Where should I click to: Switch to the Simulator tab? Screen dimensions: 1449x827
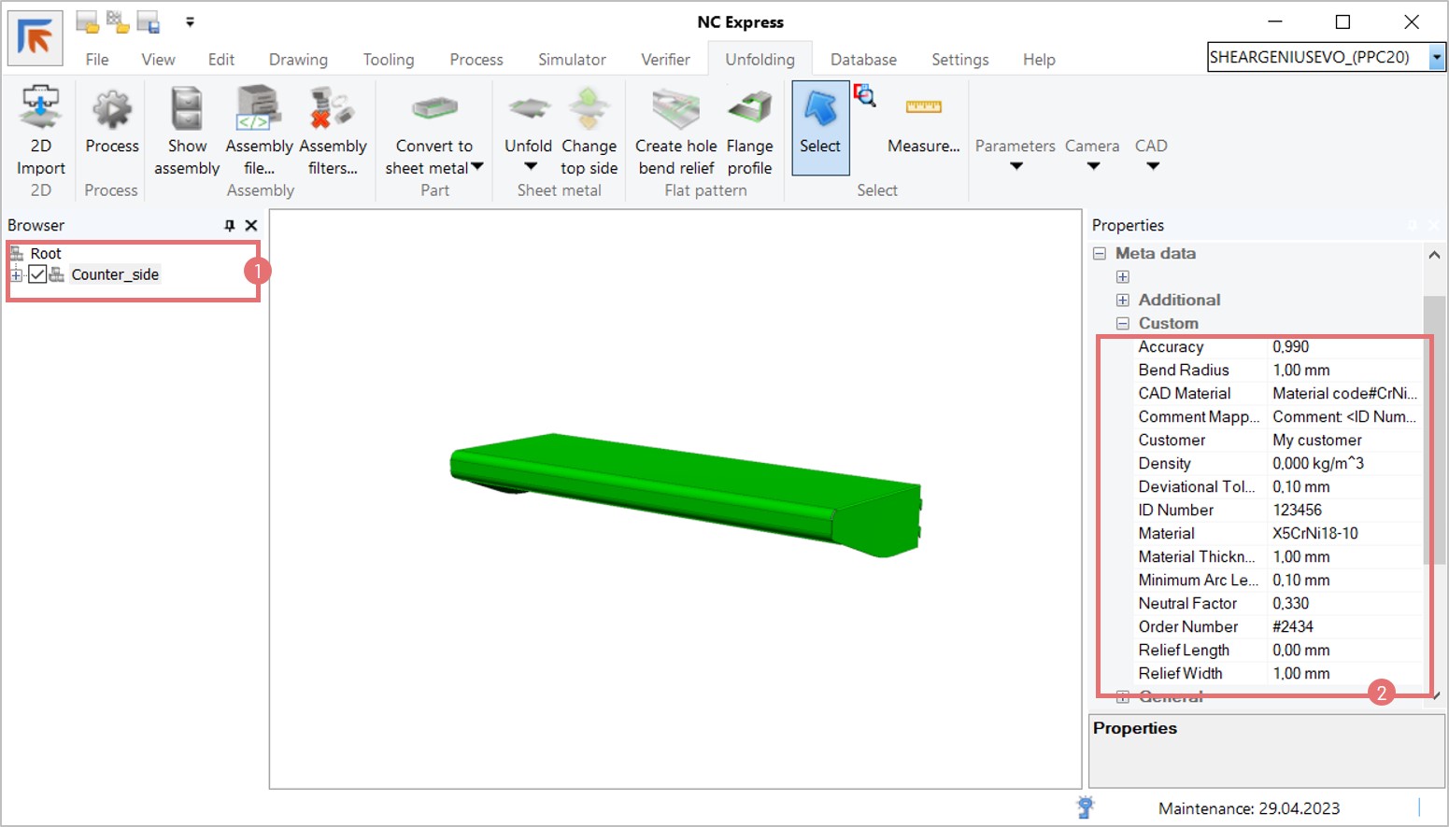(x=572, y=60)
